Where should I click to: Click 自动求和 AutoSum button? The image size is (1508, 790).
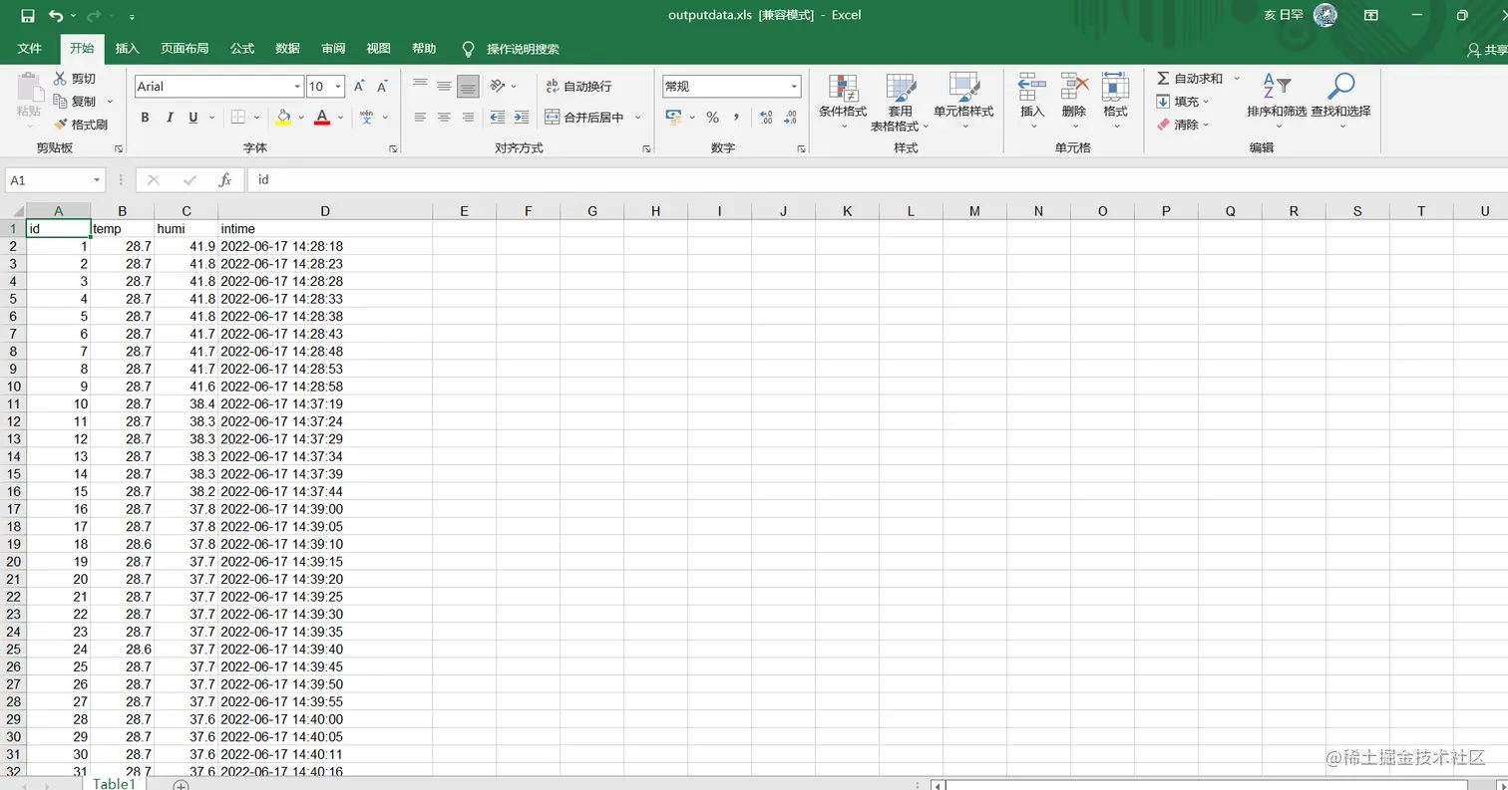(1190, 79)
